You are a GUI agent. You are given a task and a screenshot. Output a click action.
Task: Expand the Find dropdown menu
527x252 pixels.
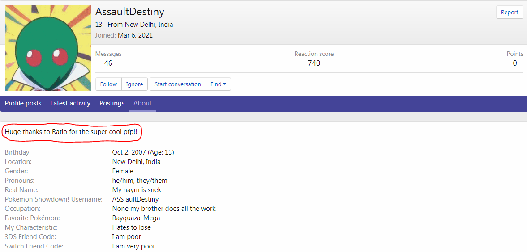point(218,84)
